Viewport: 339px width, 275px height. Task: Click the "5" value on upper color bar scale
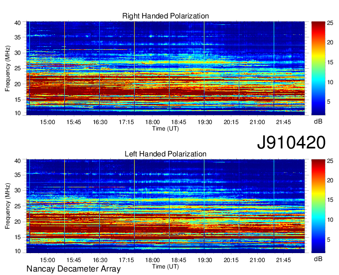[x=329, y=102]
